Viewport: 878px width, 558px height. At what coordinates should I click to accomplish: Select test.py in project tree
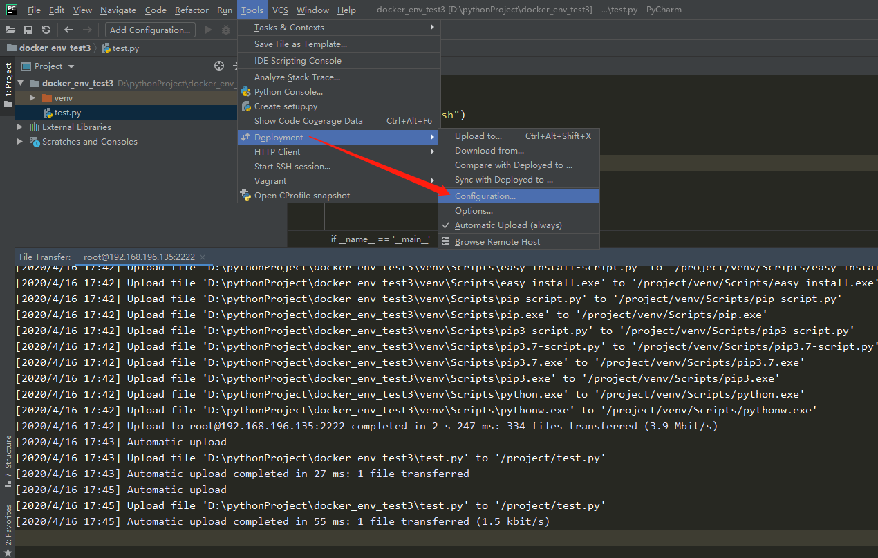(68, 112)
